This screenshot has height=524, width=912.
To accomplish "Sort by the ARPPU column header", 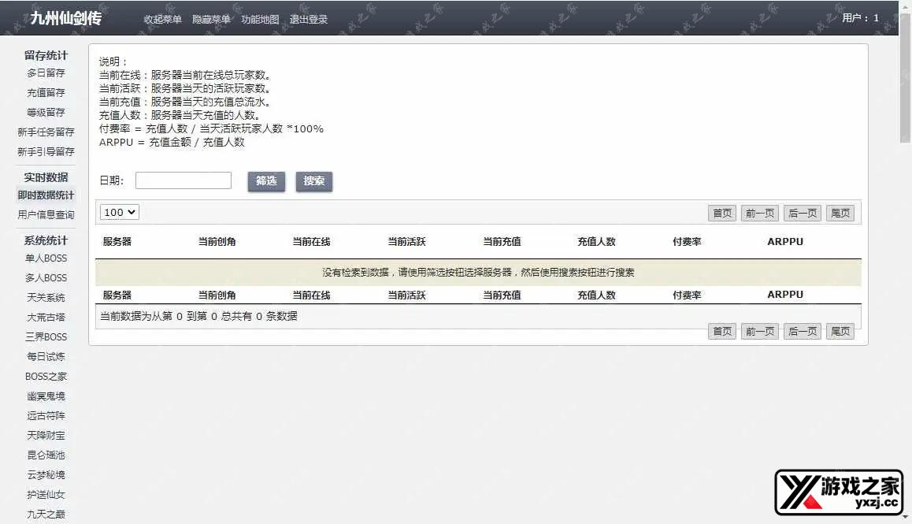I will [785, 242].
